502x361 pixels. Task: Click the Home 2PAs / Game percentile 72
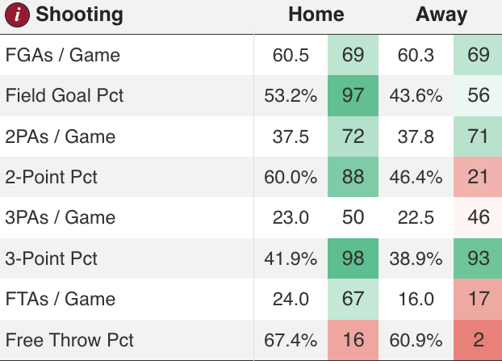353,136
